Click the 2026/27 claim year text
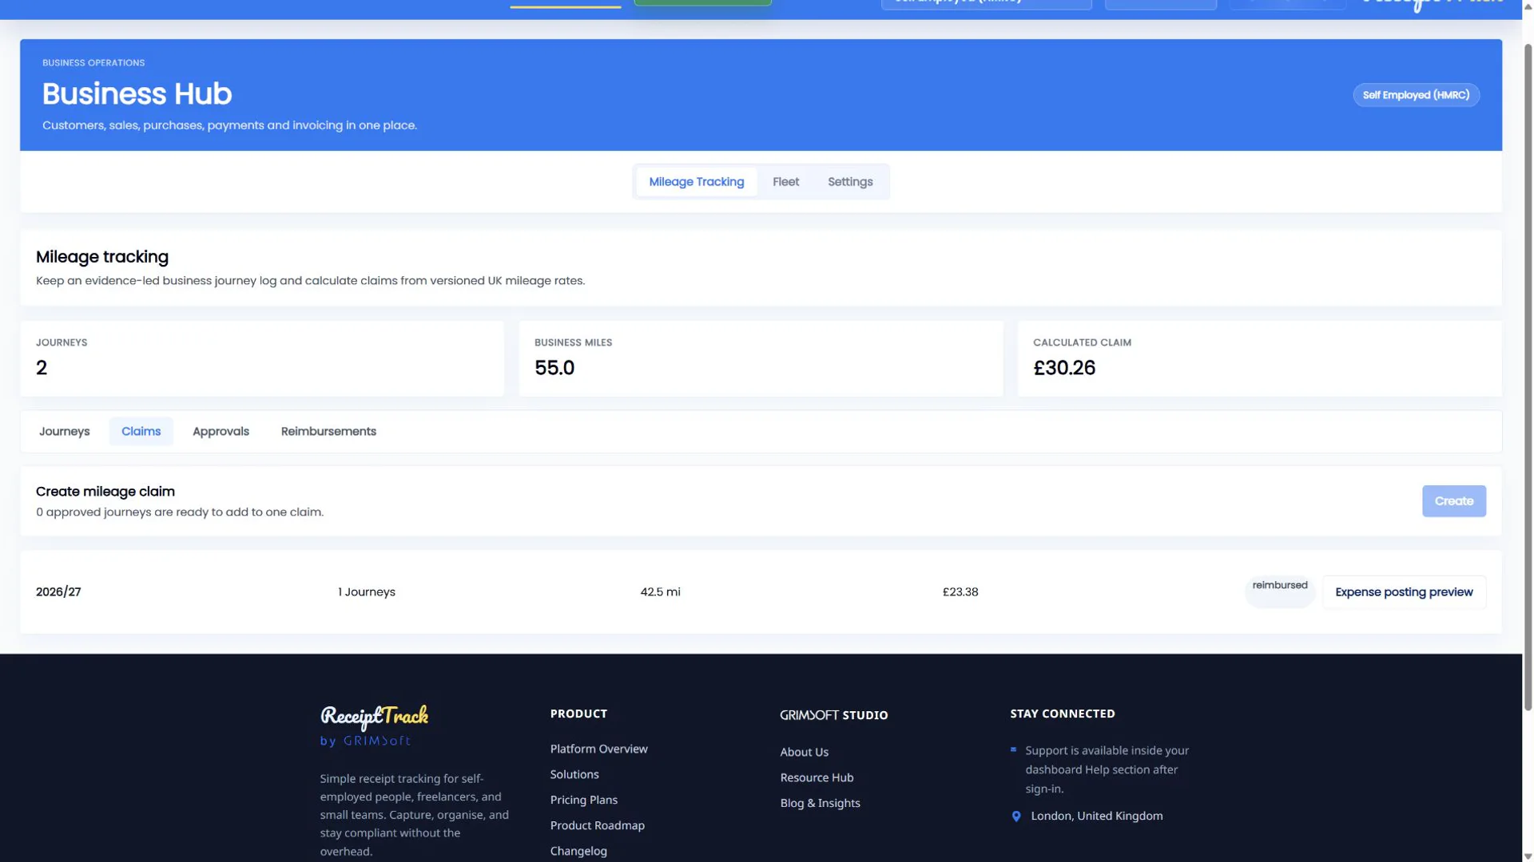1534x862 pixels. [58, 592]
